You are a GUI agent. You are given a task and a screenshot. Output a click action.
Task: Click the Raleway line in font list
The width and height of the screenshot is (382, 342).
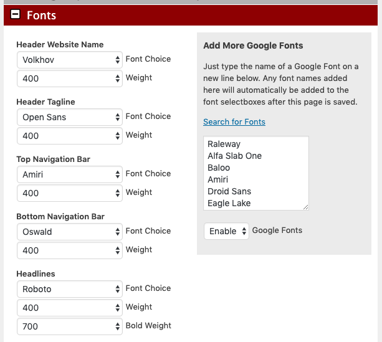[x=224, y=144]
